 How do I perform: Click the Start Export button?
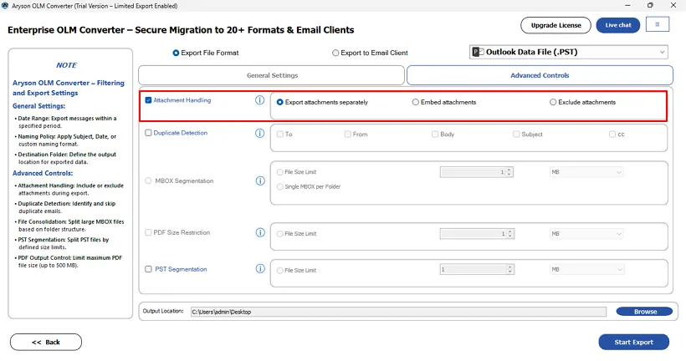pos(633,342)
